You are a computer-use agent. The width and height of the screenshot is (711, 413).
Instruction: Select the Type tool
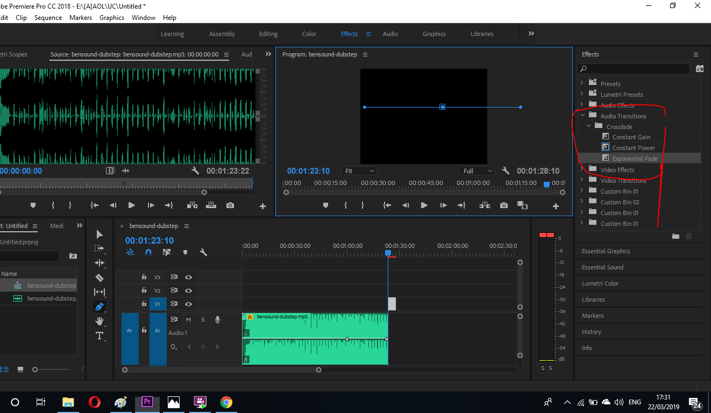[99, 336]
